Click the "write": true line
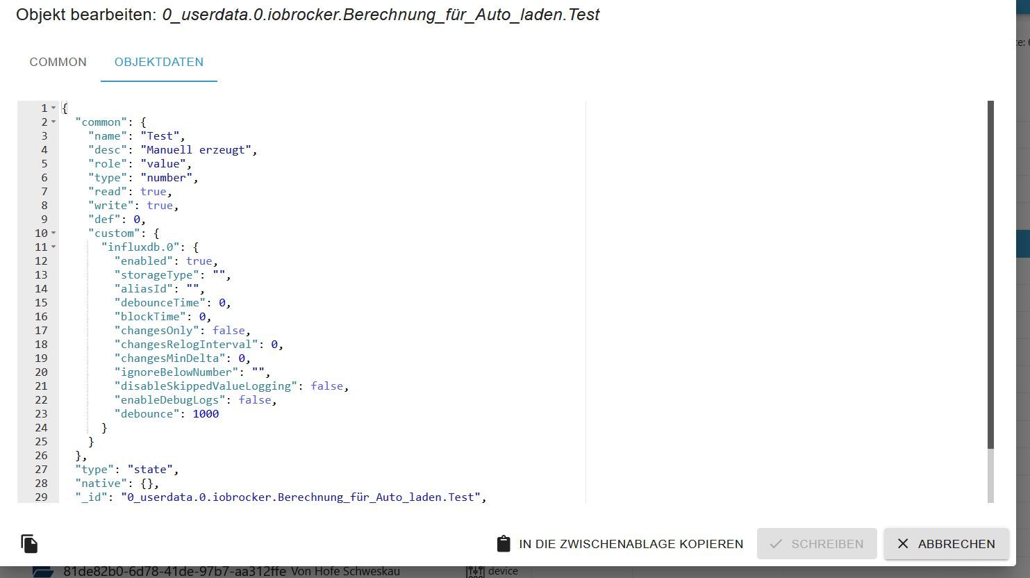This screenshot has height=578, width=1030. point(133,206)
